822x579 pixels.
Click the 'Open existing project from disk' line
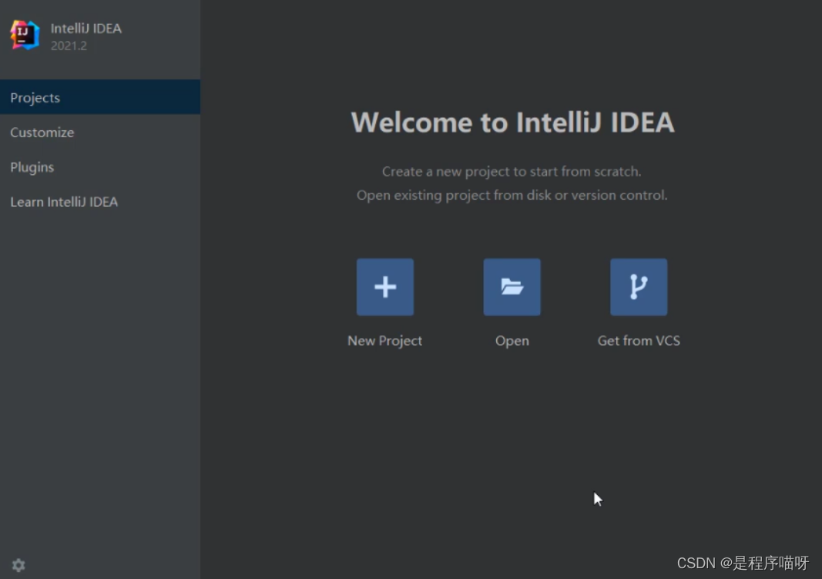[x=512, y=195]
